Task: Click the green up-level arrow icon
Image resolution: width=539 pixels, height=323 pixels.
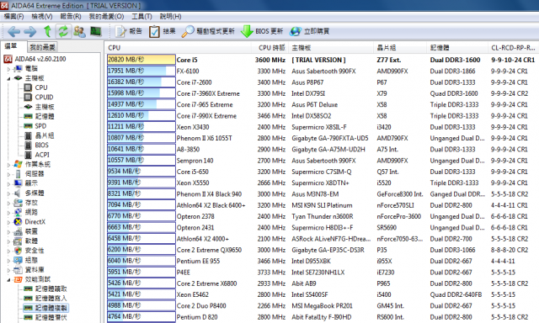Action: [47, 31]
